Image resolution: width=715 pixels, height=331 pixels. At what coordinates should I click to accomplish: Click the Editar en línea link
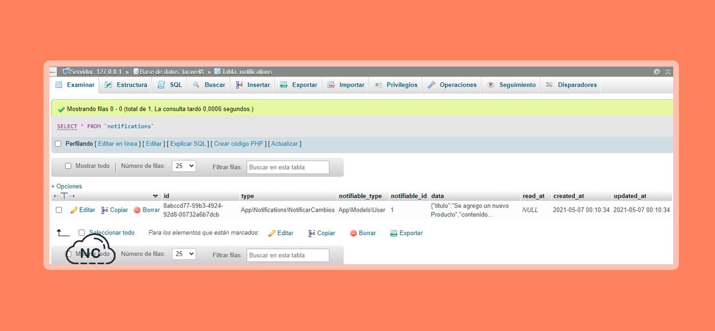118,144
